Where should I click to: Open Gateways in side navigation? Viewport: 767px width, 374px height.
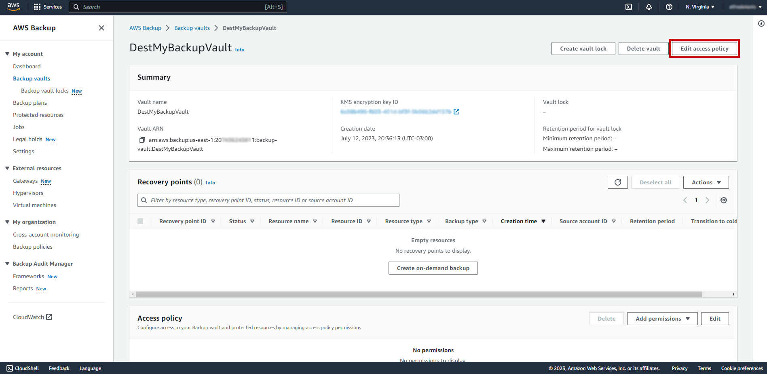(25, 181)
